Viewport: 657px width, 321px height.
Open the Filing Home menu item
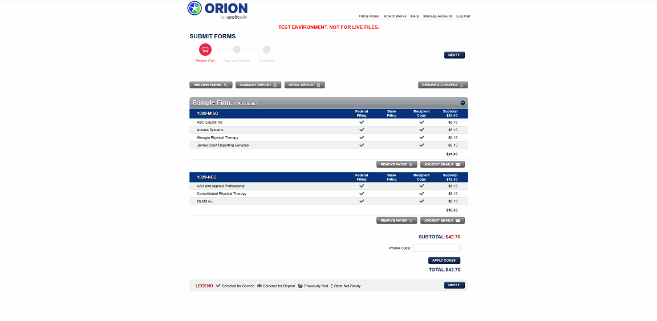coord(369,17)
